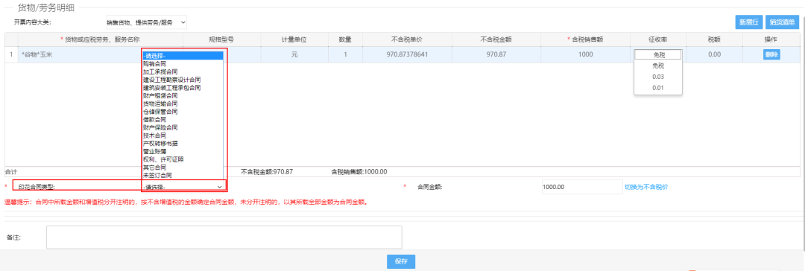Image resolution: width=805 pixels, height=271 pixels.
Task: Click the 征收率 column header
Action: 657,39
